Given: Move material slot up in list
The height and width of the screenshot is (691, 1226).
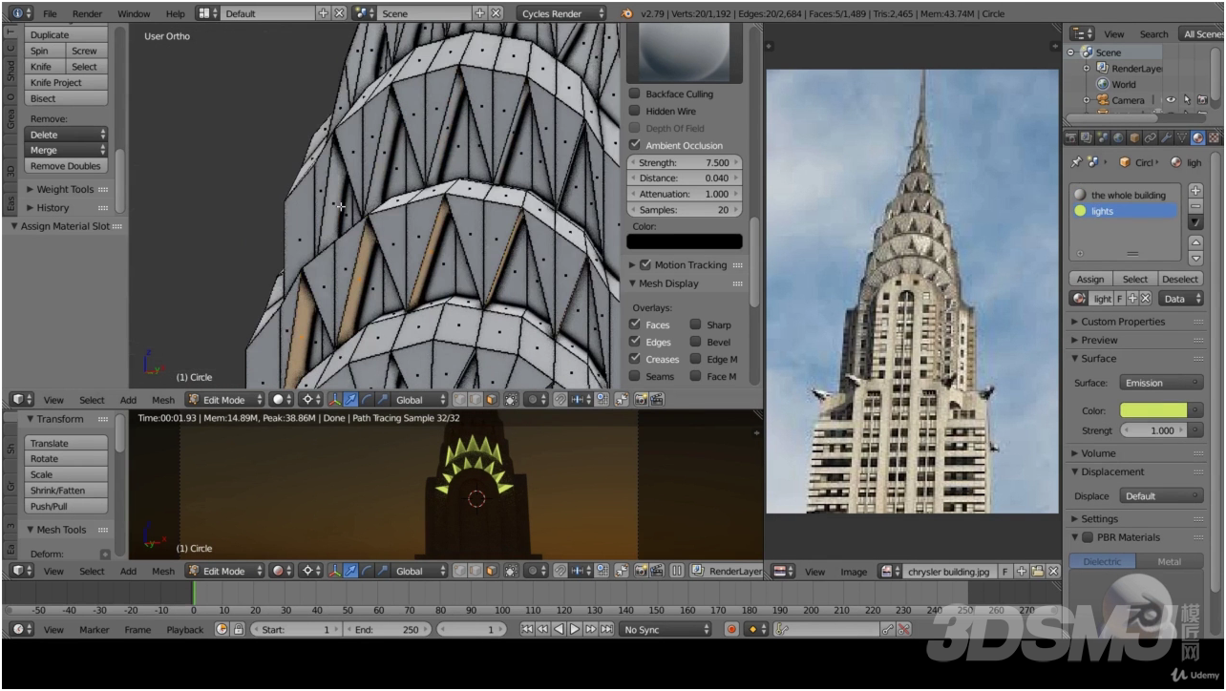Looking at the screenshot, I should pyautogui.click(x=1196, y=242).
